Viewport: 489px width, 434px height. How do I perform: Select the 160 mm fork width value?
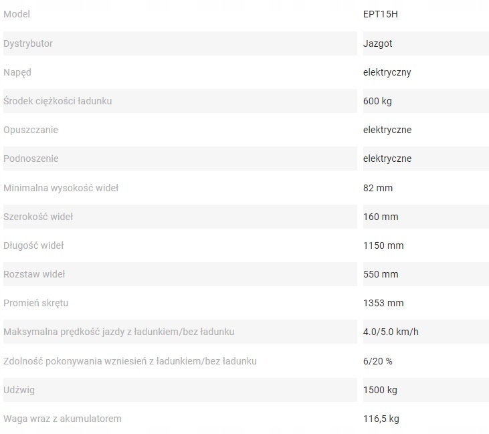pyautogui.click(x=381, y=217)
